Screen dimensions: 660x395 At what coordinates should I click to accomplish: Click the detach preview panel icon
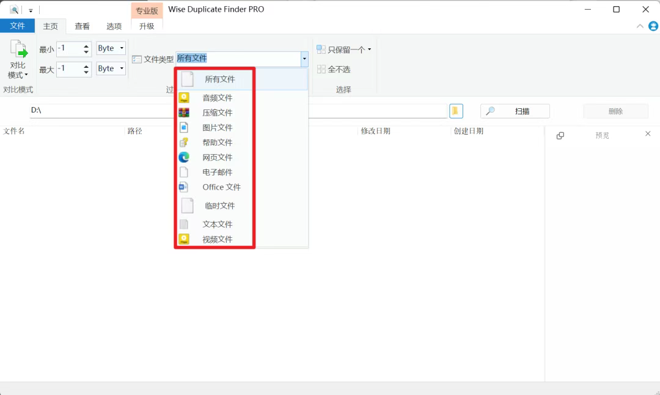[x=560, y=136]
